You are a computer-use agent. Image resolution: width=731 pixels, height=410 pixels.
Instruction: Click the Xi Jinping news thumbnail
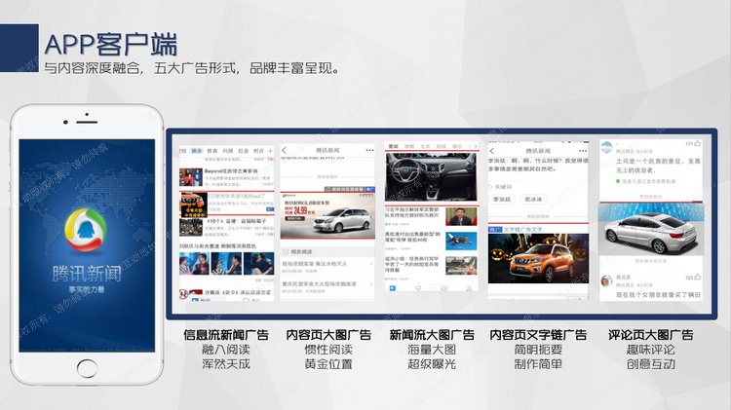tap(461, 216)
